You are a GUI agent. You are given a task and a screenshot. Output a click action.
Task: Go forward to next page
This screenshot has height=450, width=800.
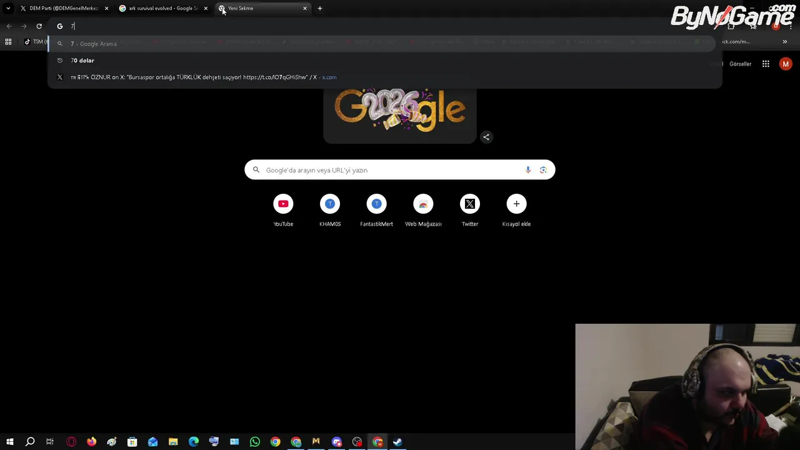(24, 26)
